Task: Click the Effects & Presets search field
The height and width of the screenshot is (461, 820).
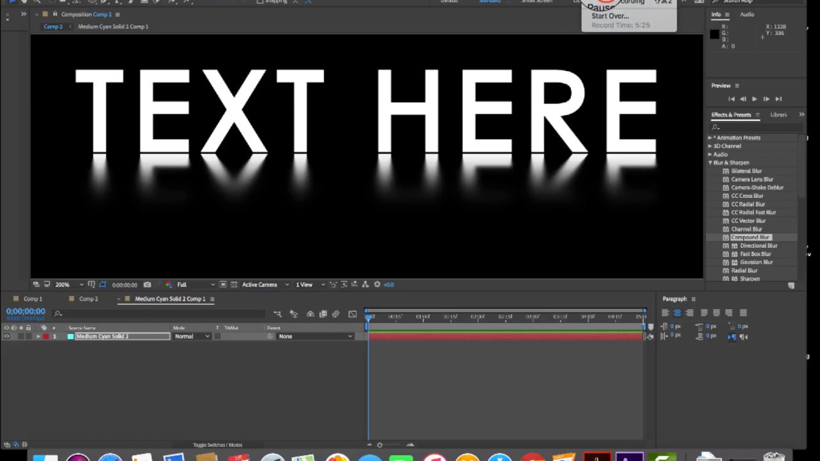Action: 756,127
